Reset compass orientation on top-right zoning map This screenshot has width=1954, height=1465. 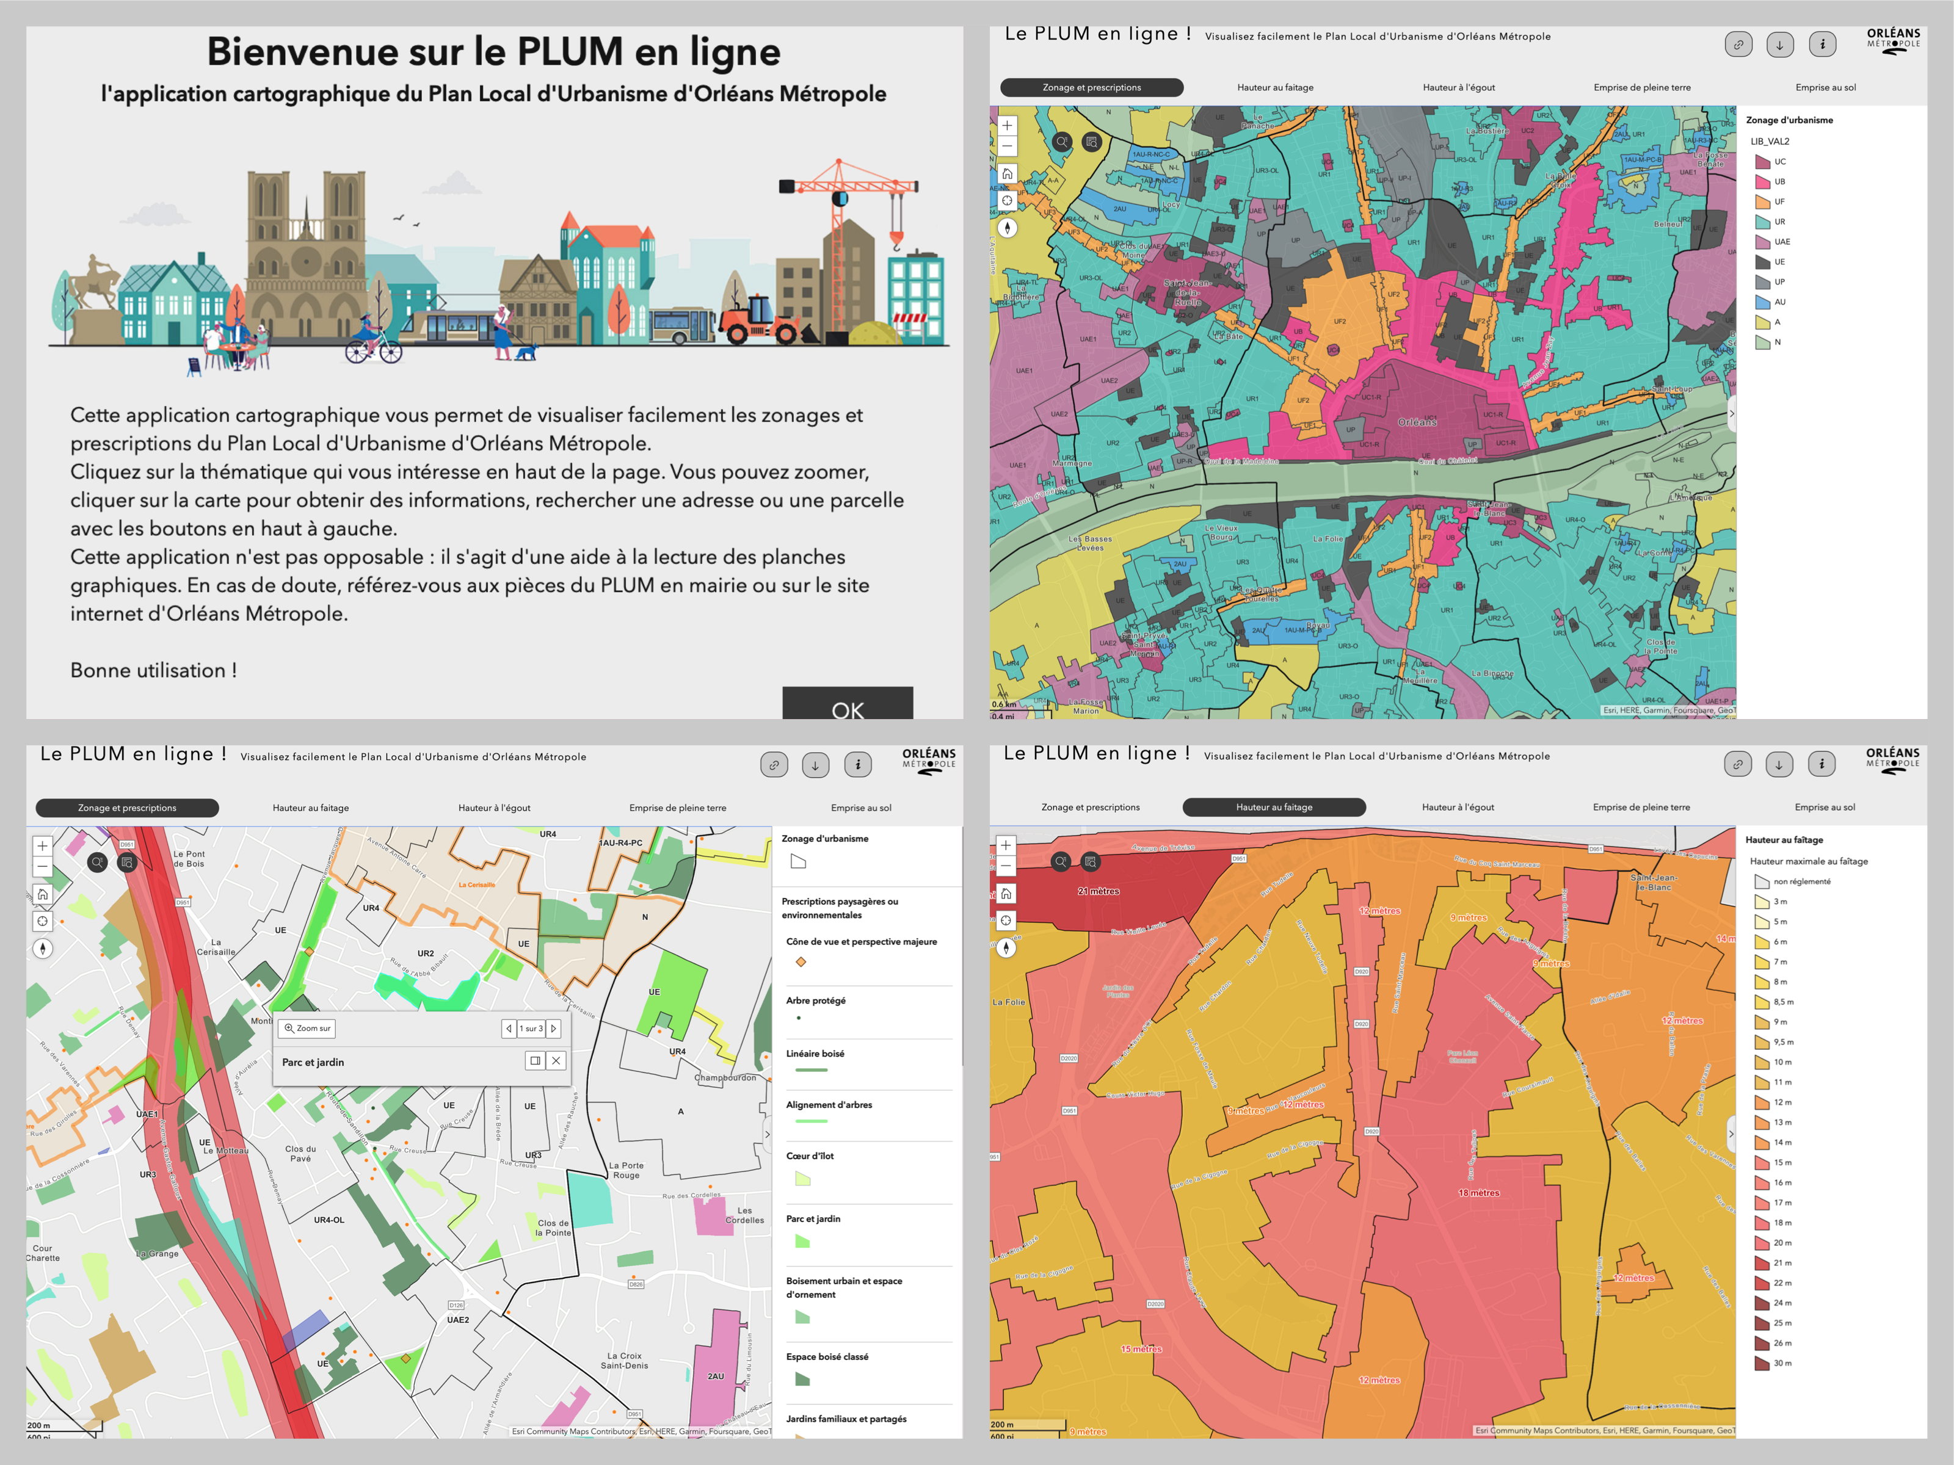tap(1007, 228)
